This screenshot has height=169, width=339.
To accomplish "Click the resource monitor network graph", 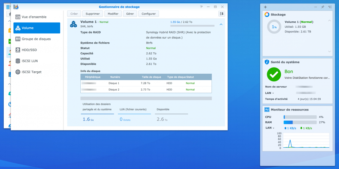I will 306,140.
